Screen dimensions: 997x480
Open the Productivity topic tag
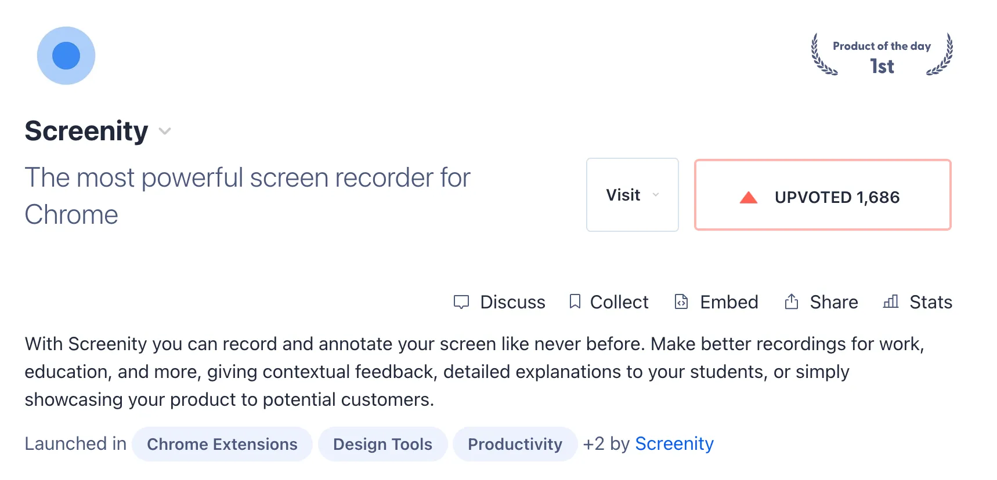pos(515,444)
